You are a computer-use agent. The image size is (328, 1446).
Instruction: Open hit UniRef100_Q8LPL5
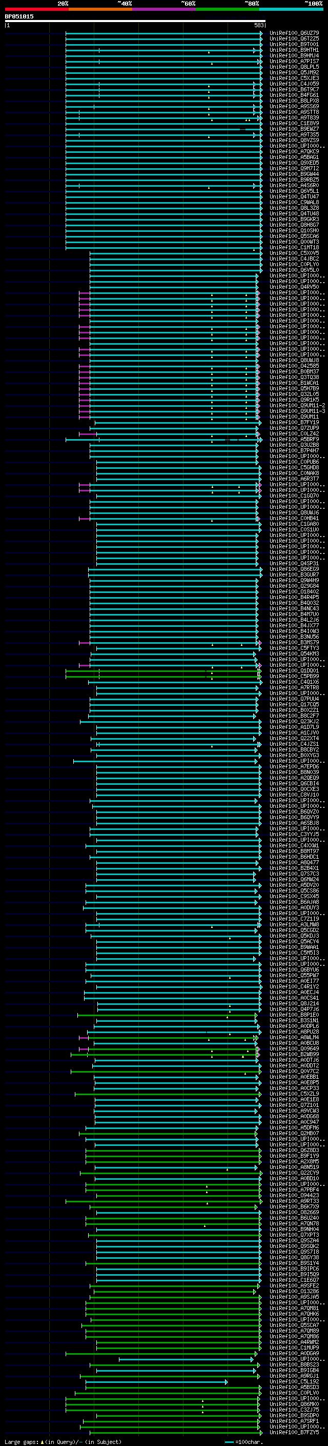tap(294, 67)
